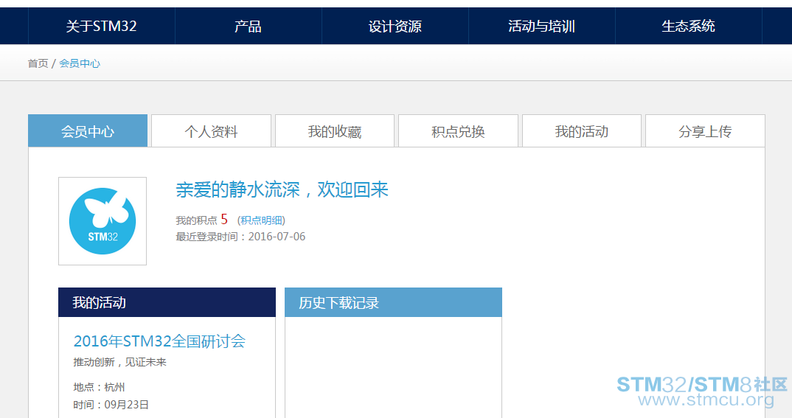Click the 我的活动 panel header
The height and width of the screenshot is (418, 792).
tap(167, 302)
